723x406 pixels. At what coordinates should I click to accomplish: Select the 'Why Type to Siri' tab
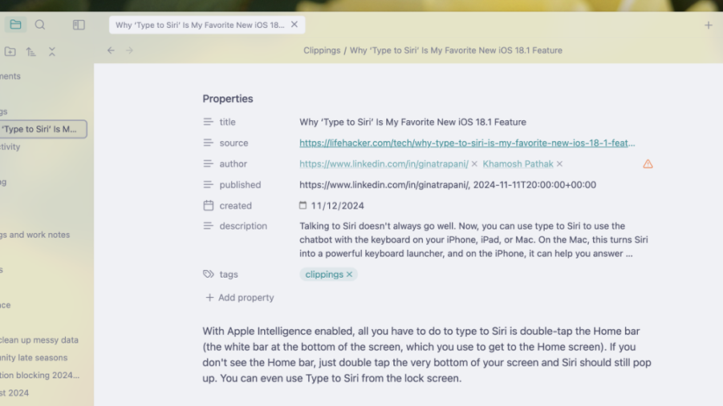click(x=199, y=25)
